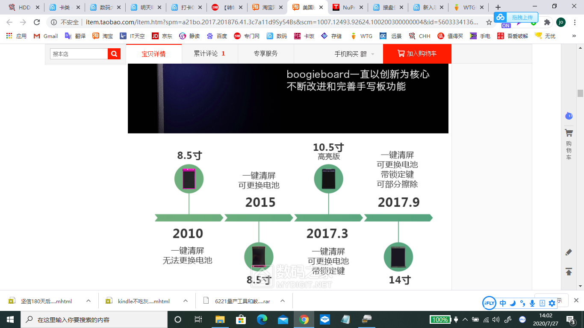
Task: Show more bookmarks with » chevron
Action: pos(574,36)
